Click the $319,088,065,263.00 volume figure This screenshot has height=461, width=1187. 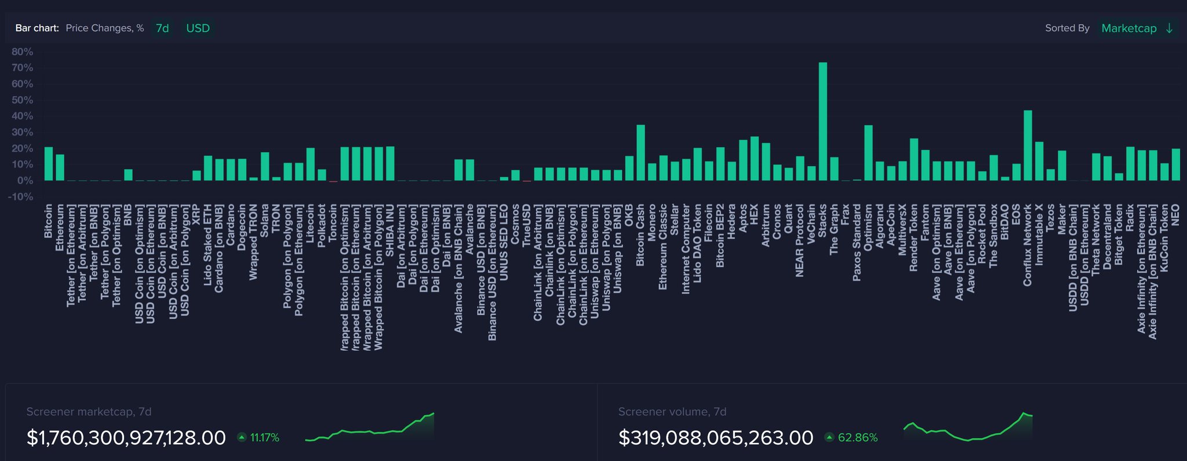[x=716, y=438]
